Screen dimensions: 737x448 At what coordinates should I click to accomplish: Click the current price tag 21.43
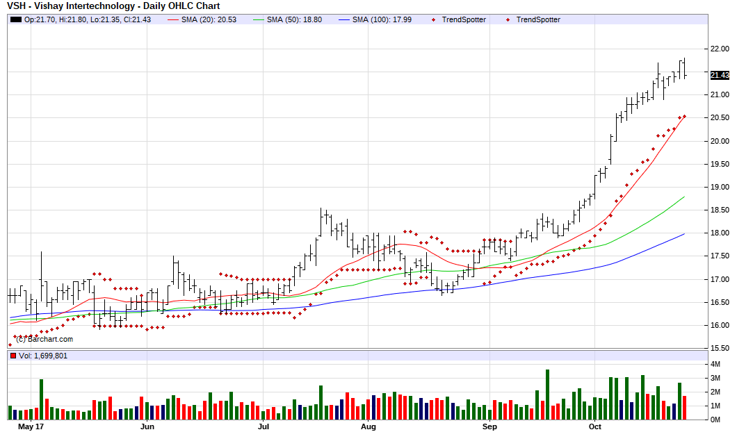720,75
